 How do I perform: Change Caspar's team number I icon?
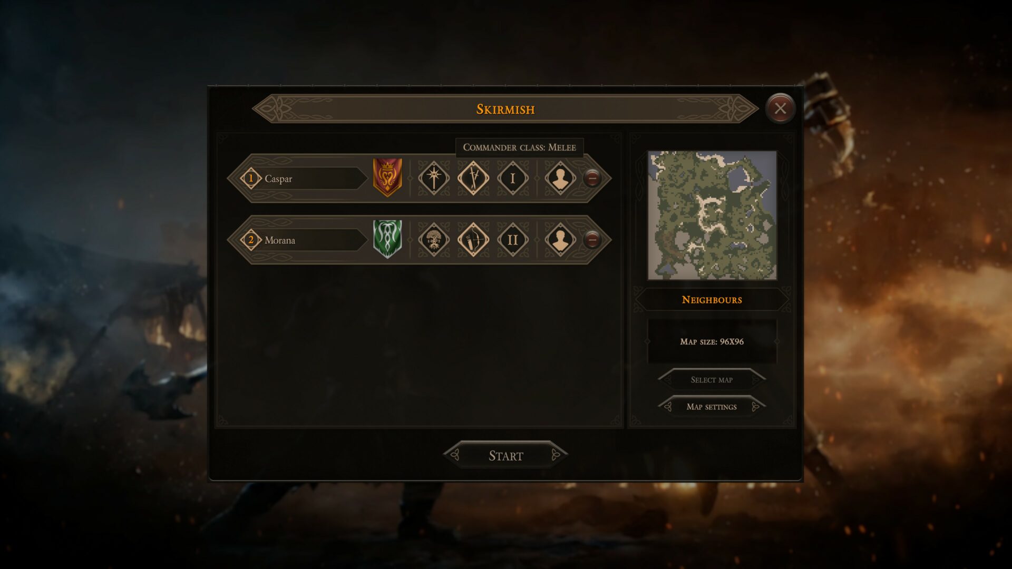pos(512,178)
